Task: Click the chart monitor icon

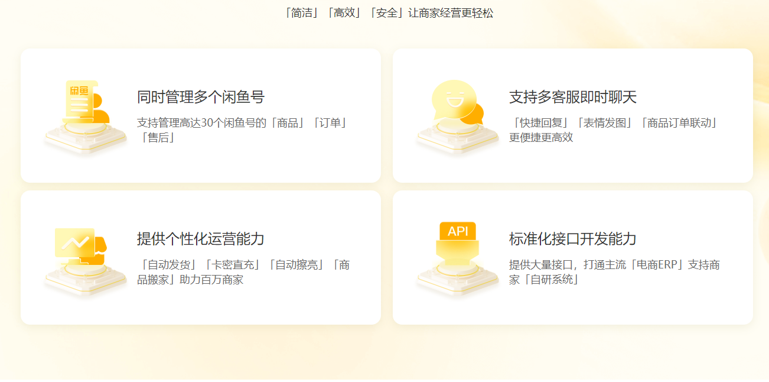Action: click(86, 259)
